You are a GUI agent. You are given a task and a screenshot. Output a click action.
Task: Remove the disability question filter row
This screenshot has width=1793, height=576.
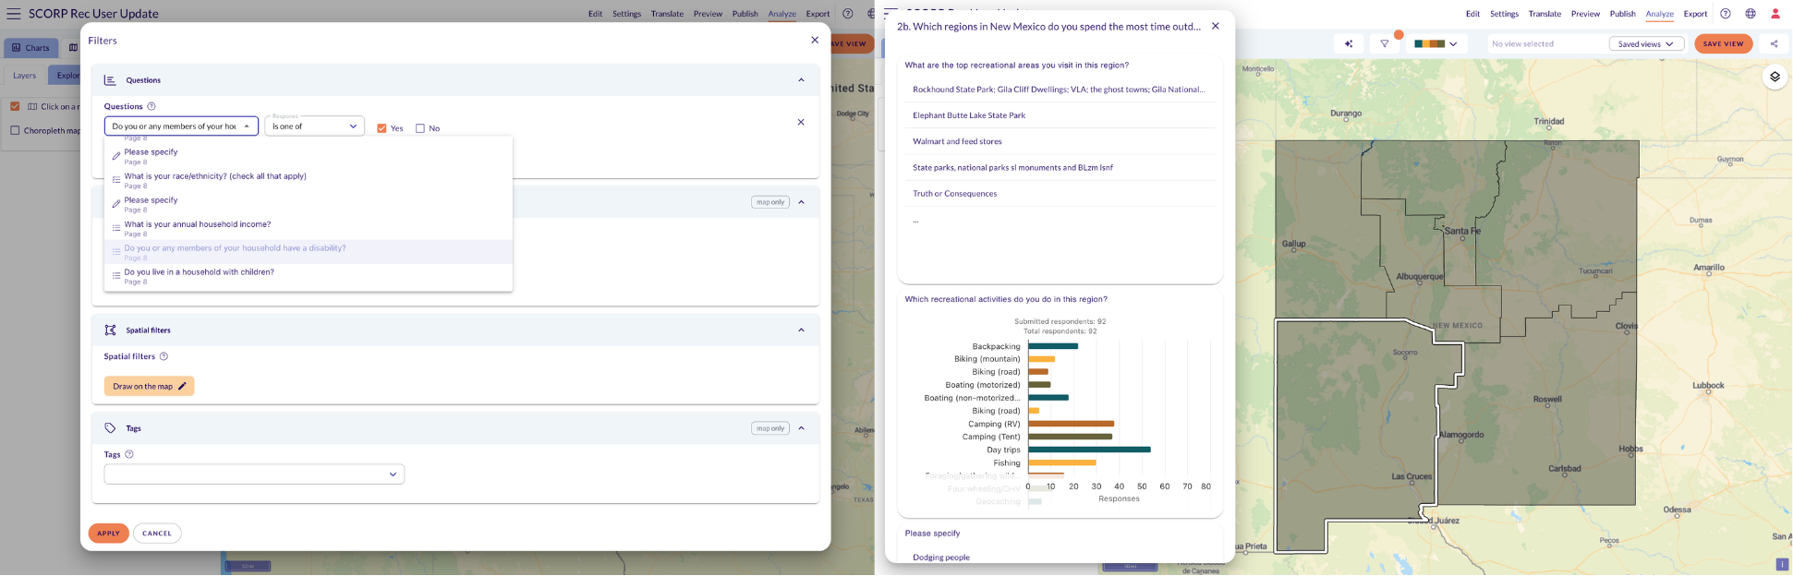(801, 122)
